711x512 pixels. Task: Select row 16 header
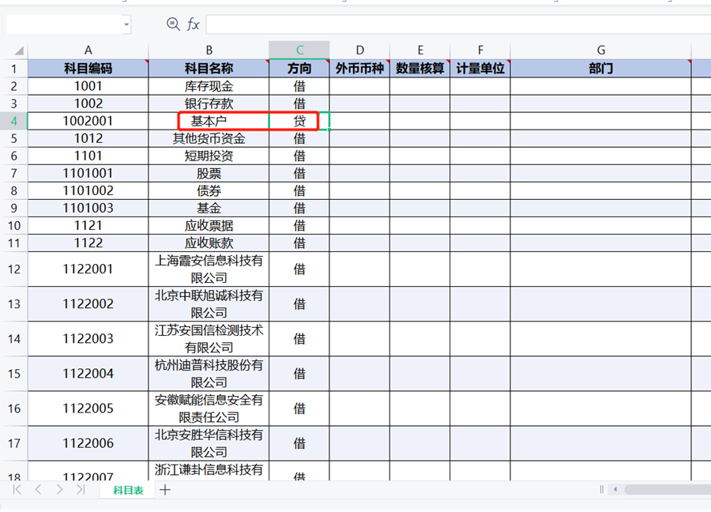(x=14, y=408)
